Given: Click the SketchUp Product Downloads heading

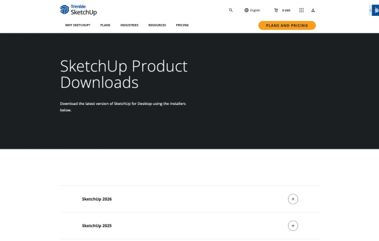Looking at the screenshot, I should [x=124, y=74].
